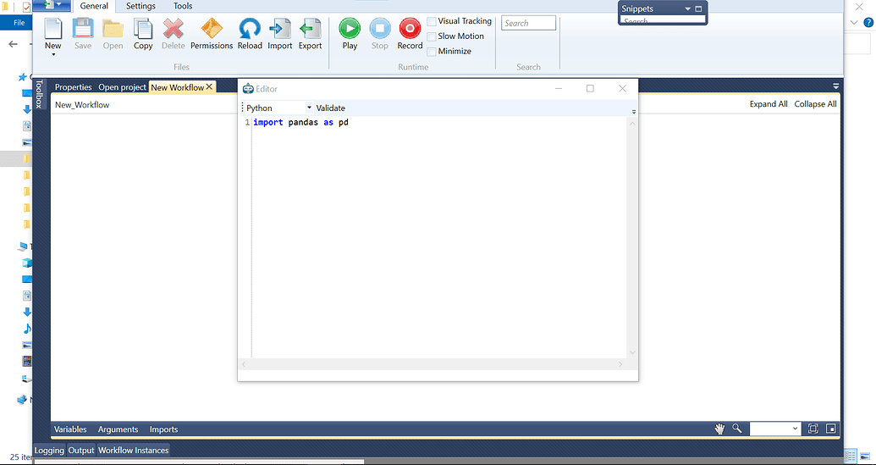The width and height of the screenshot is (876, 465).
Task: Open the Snippets panel dropdown arrow
Action: coord(688,9)
